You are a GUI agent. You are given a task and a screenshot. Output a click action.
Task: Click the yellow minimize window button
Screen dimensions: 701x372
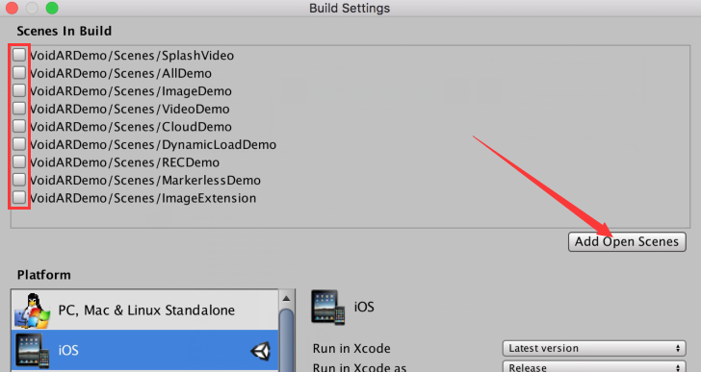[32, 8]
